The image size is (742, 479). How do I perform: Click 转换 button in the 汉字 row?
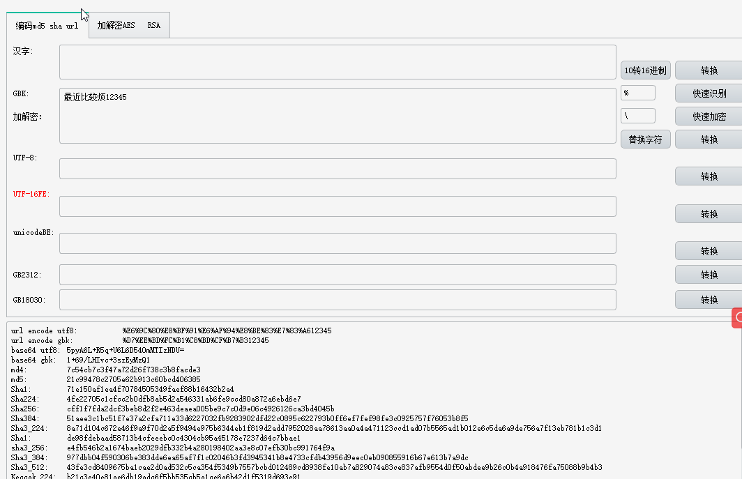pyautogui.click(x=709, y=70)
